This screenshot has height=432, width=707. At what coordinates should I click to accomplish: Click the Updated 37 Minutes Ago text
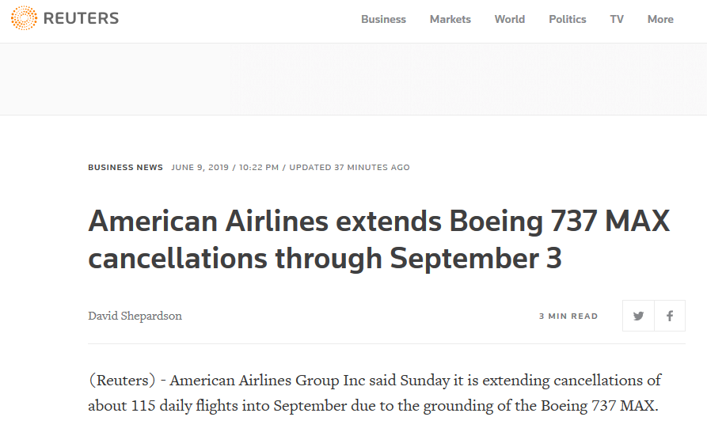[349, 168]
